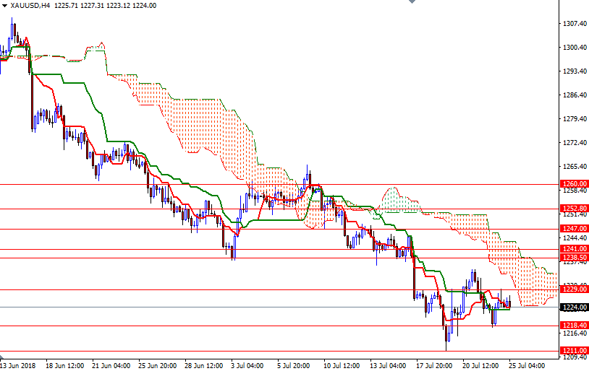This screenshot has height=371, width=589.
Task: Select the XAUUSD,H4 chart title text
Action: coord(30,6)
